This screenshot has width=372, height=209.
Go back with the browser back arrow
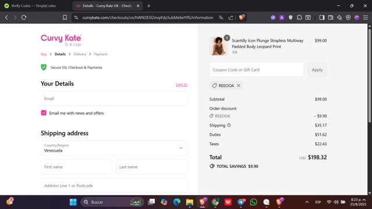(6, 17)
